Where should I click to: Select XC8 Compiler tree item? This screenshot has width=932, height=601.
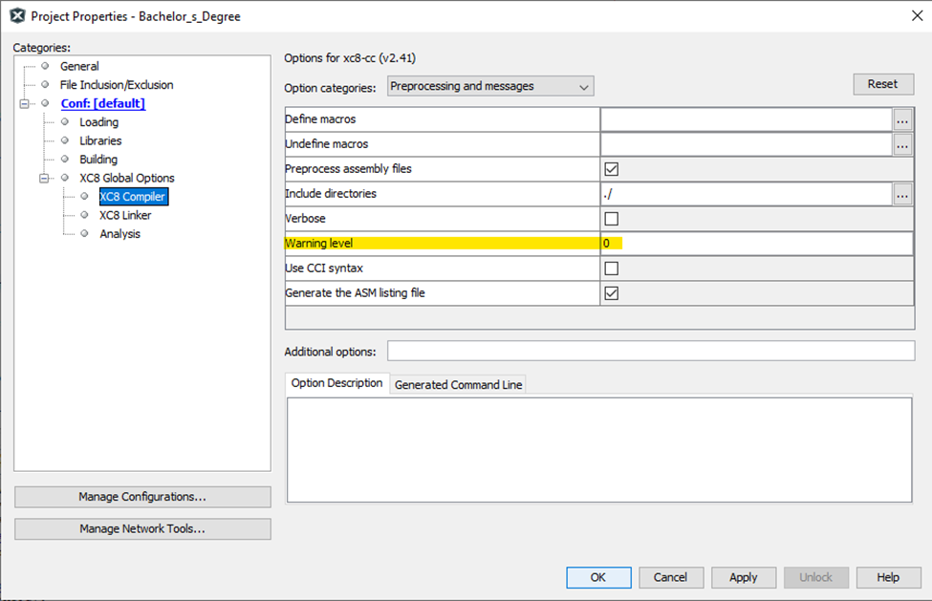pyautogui.click(x=134, y=197)
